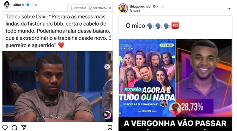
Task: Unmute the video with the speaker icon
Action: 106,115
